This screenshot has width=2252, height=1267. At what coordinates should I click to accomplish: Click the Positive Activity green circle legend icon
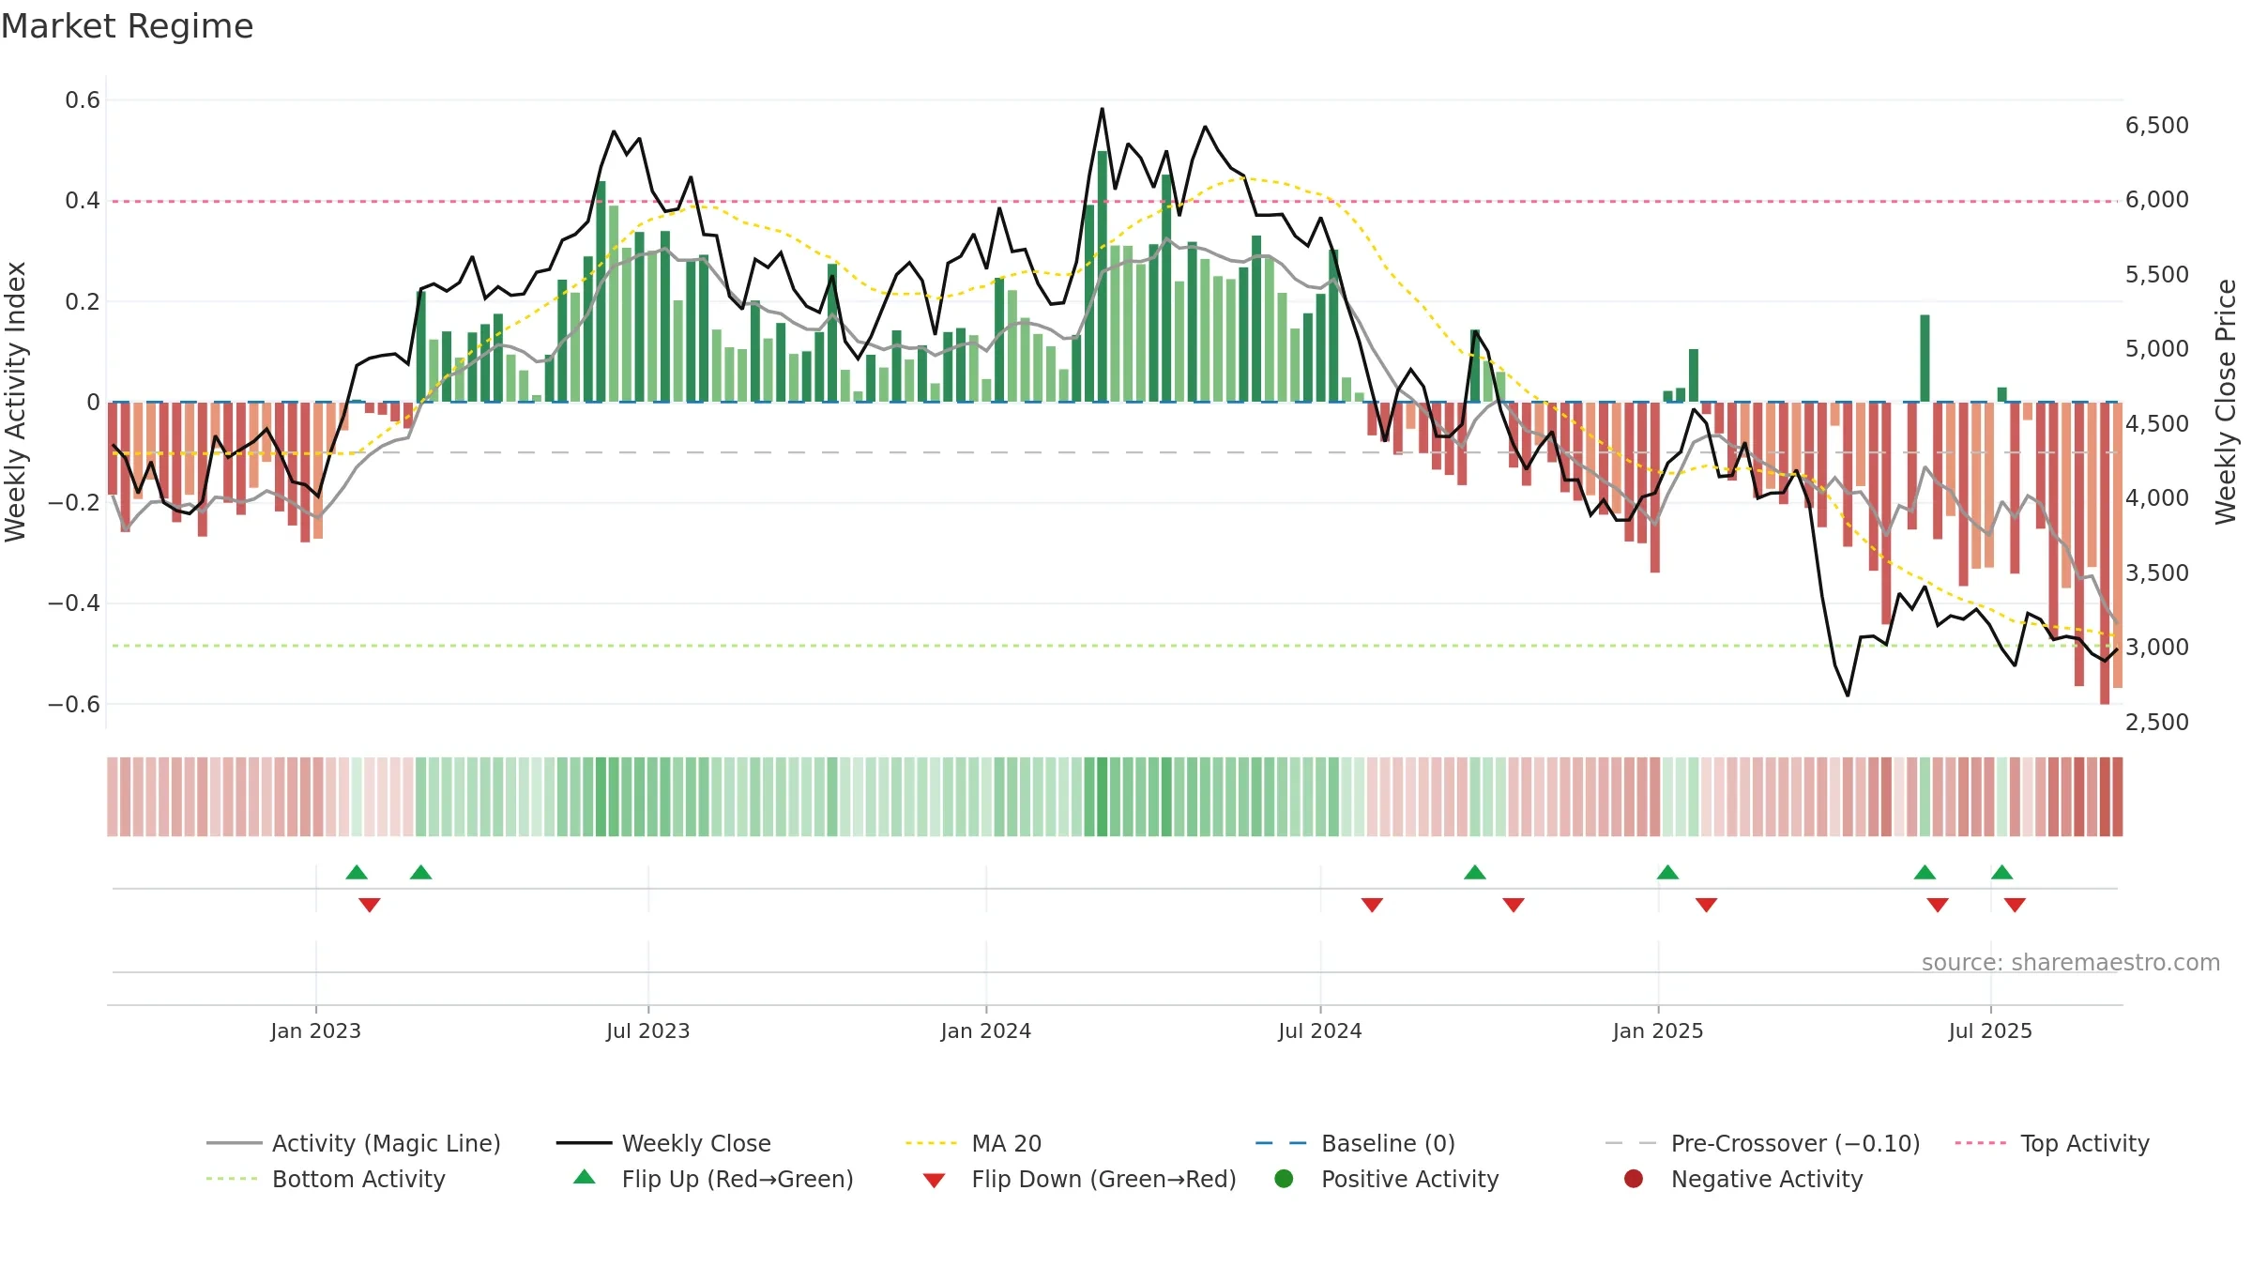coord(1284,1179)
